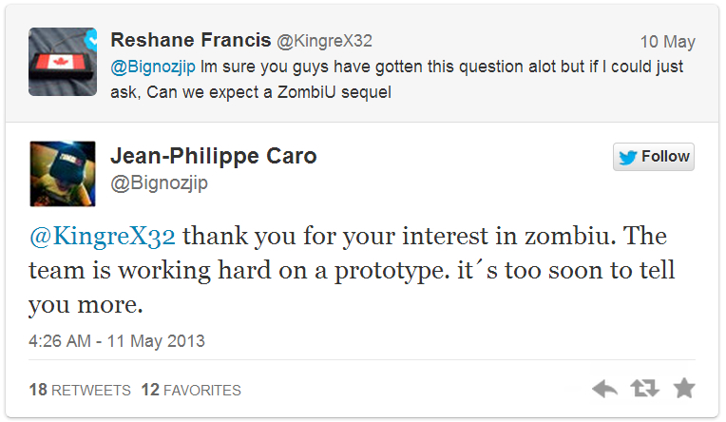Screen dimensions: 726x422
Task: Click the favorite star icon
Action: click(683, 389)
